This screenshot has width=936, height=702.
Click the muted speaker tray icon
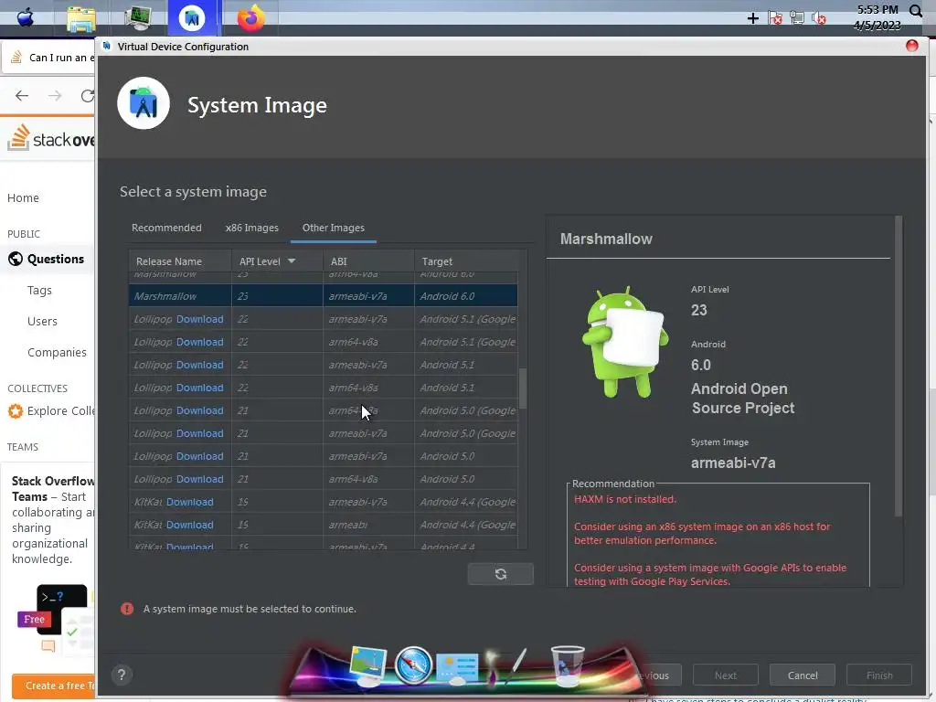(819, 18)
